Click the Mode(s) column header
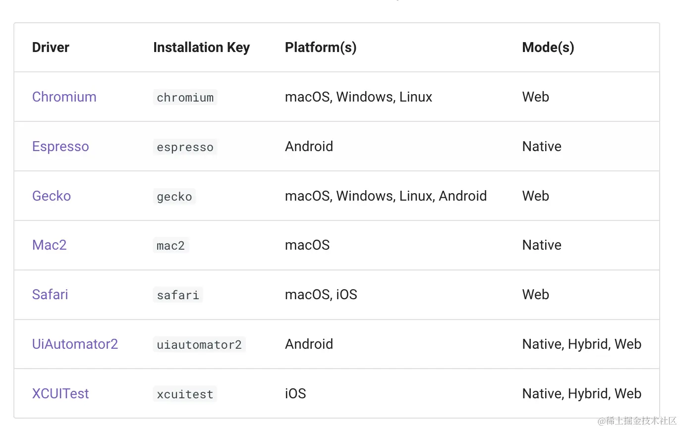680x429 pixels. point(548,48)
